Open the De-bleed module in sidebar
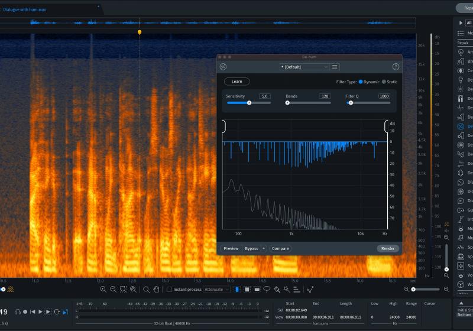Viewport: 473px width, 331px height. [x=461, y=80]
